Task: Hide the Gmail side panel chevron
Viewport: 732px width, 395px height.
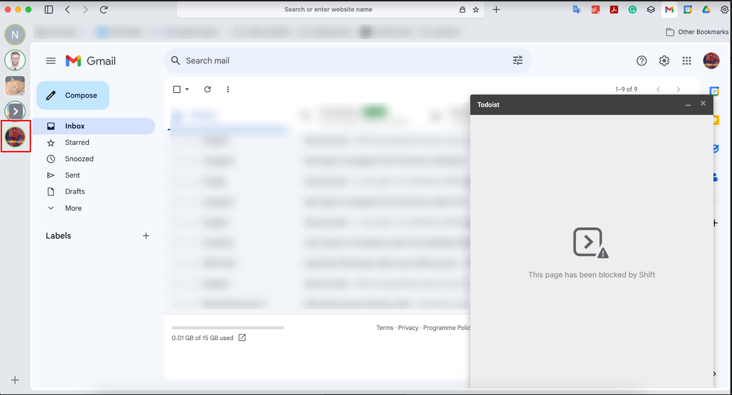Action: [x=714, y=374]
